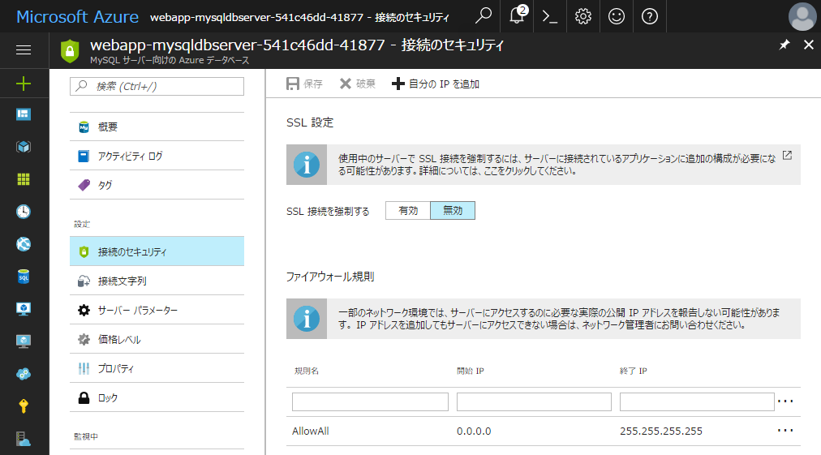Open SQL databases icon in left sidebar
Viewport: 821px width, 455px height.
click(24, 277)
